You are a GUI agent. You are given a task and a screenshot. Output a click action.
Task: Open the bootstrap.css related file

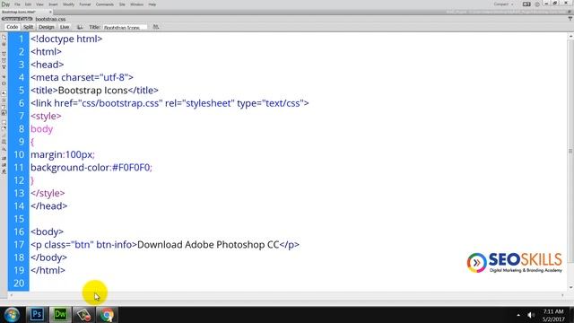50,19
